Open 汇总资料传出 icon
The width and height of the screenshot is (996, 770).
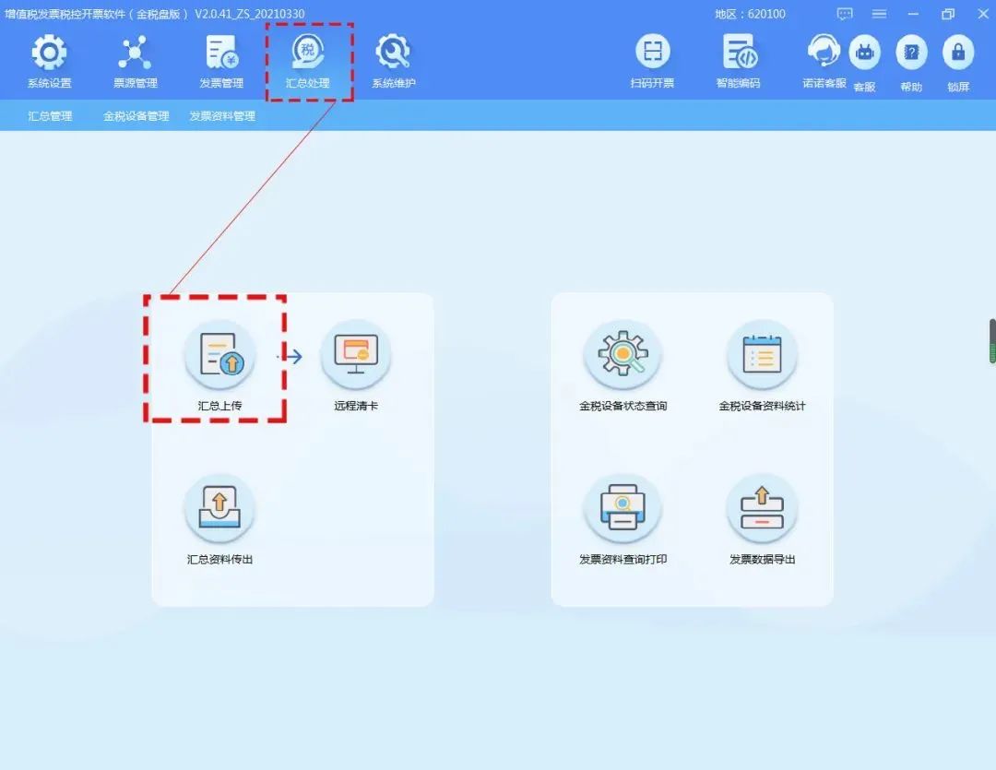point(219,508)
